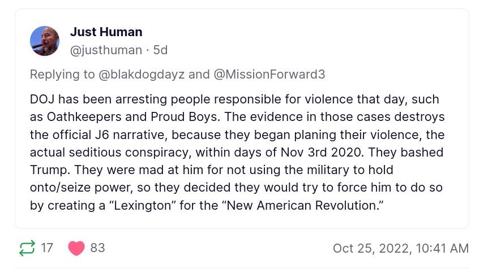Click the like count 83

[x=97, y=248]
